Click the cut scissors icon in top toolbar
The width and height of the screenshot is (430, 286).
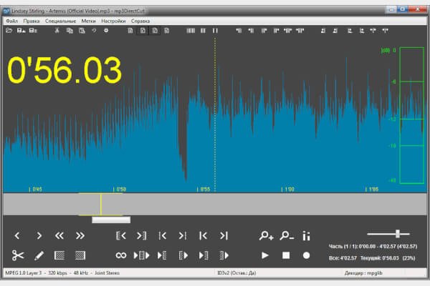(x=57, y=31)
